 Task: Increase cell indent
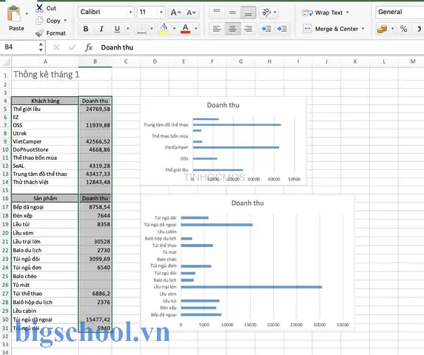click(282, 29)
